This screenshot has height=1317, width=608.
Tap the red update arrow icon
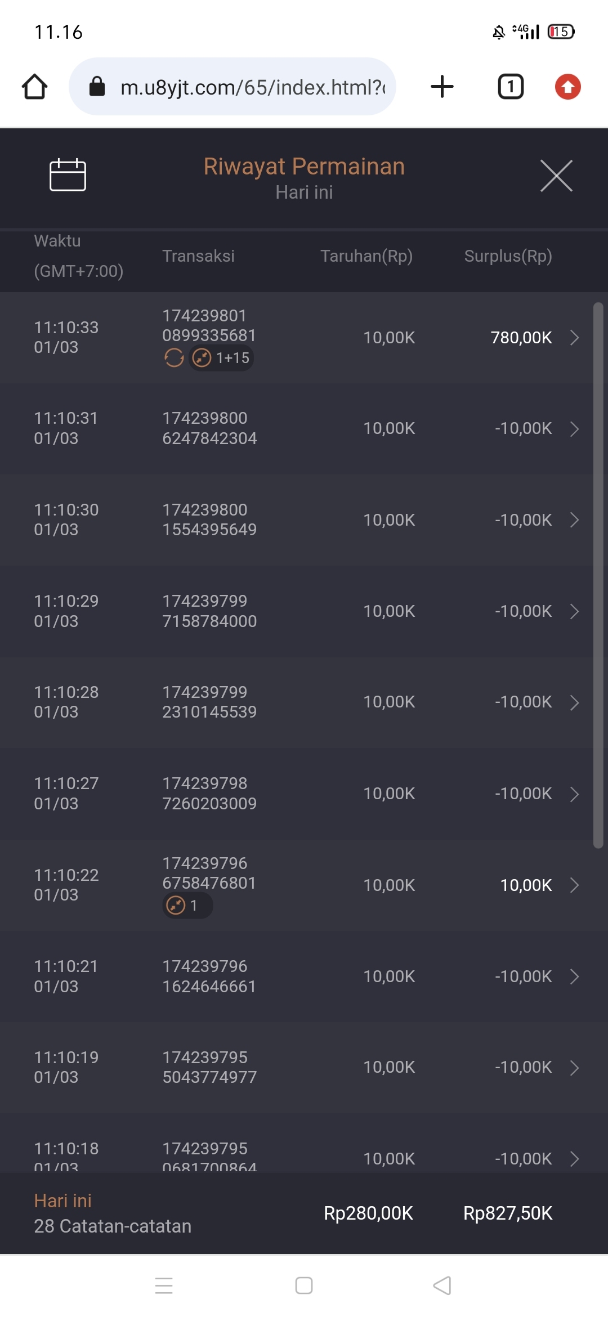567,87
